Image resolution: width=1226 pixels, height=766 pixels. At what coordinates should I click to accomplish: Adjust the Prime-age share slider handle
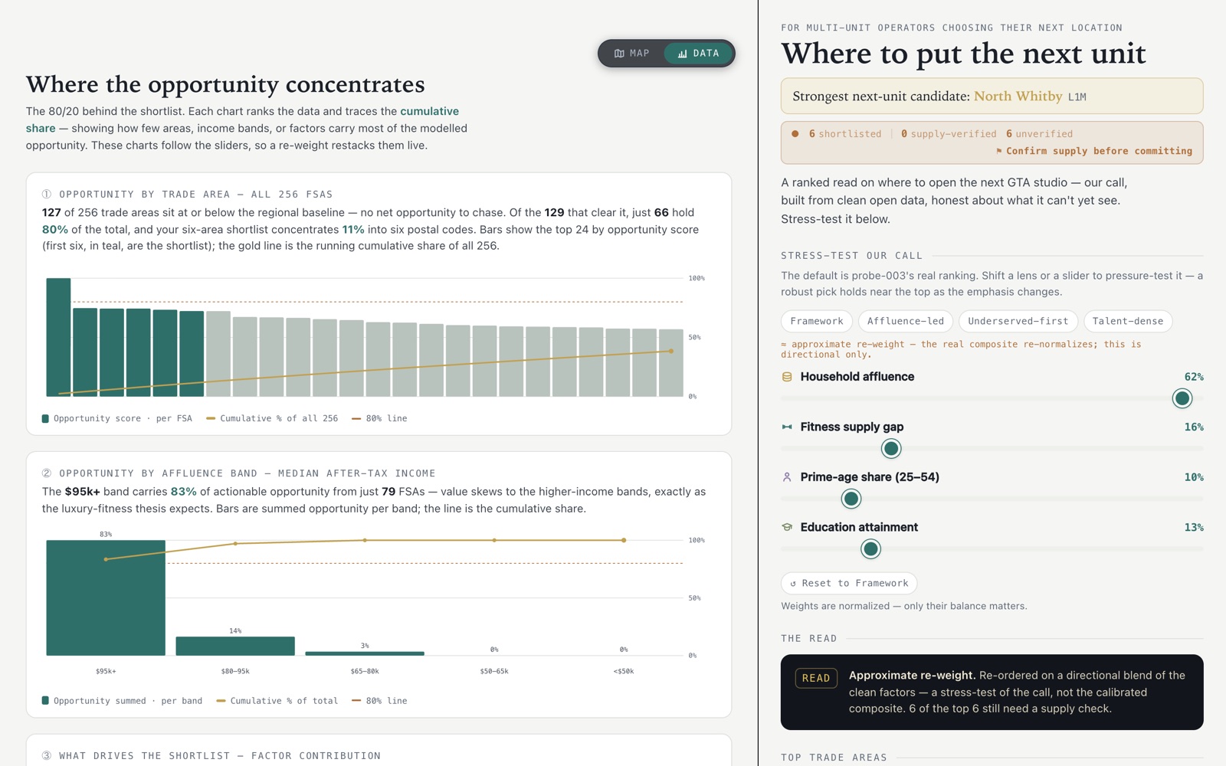coord(851,499)
